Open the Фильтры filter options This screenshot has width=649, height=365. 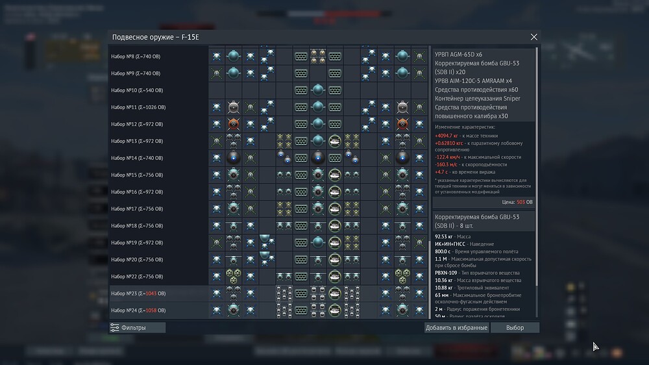138,327
